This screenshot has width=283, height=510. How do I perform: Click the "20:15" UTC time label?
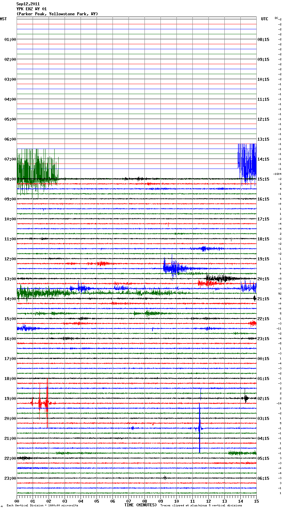(x=264, y=279)
